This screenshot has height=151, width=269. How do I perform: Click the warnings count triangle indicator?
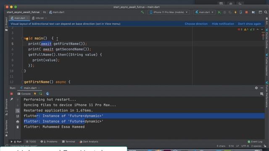(x=246, y=29)
